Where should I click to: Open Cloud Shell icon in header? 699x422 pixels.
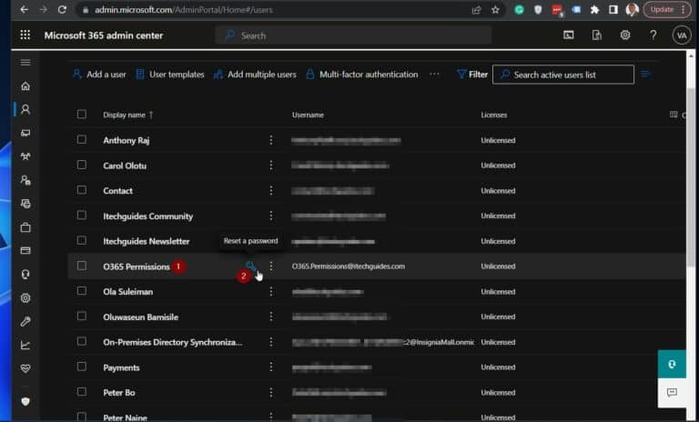[x=568, y=35]
